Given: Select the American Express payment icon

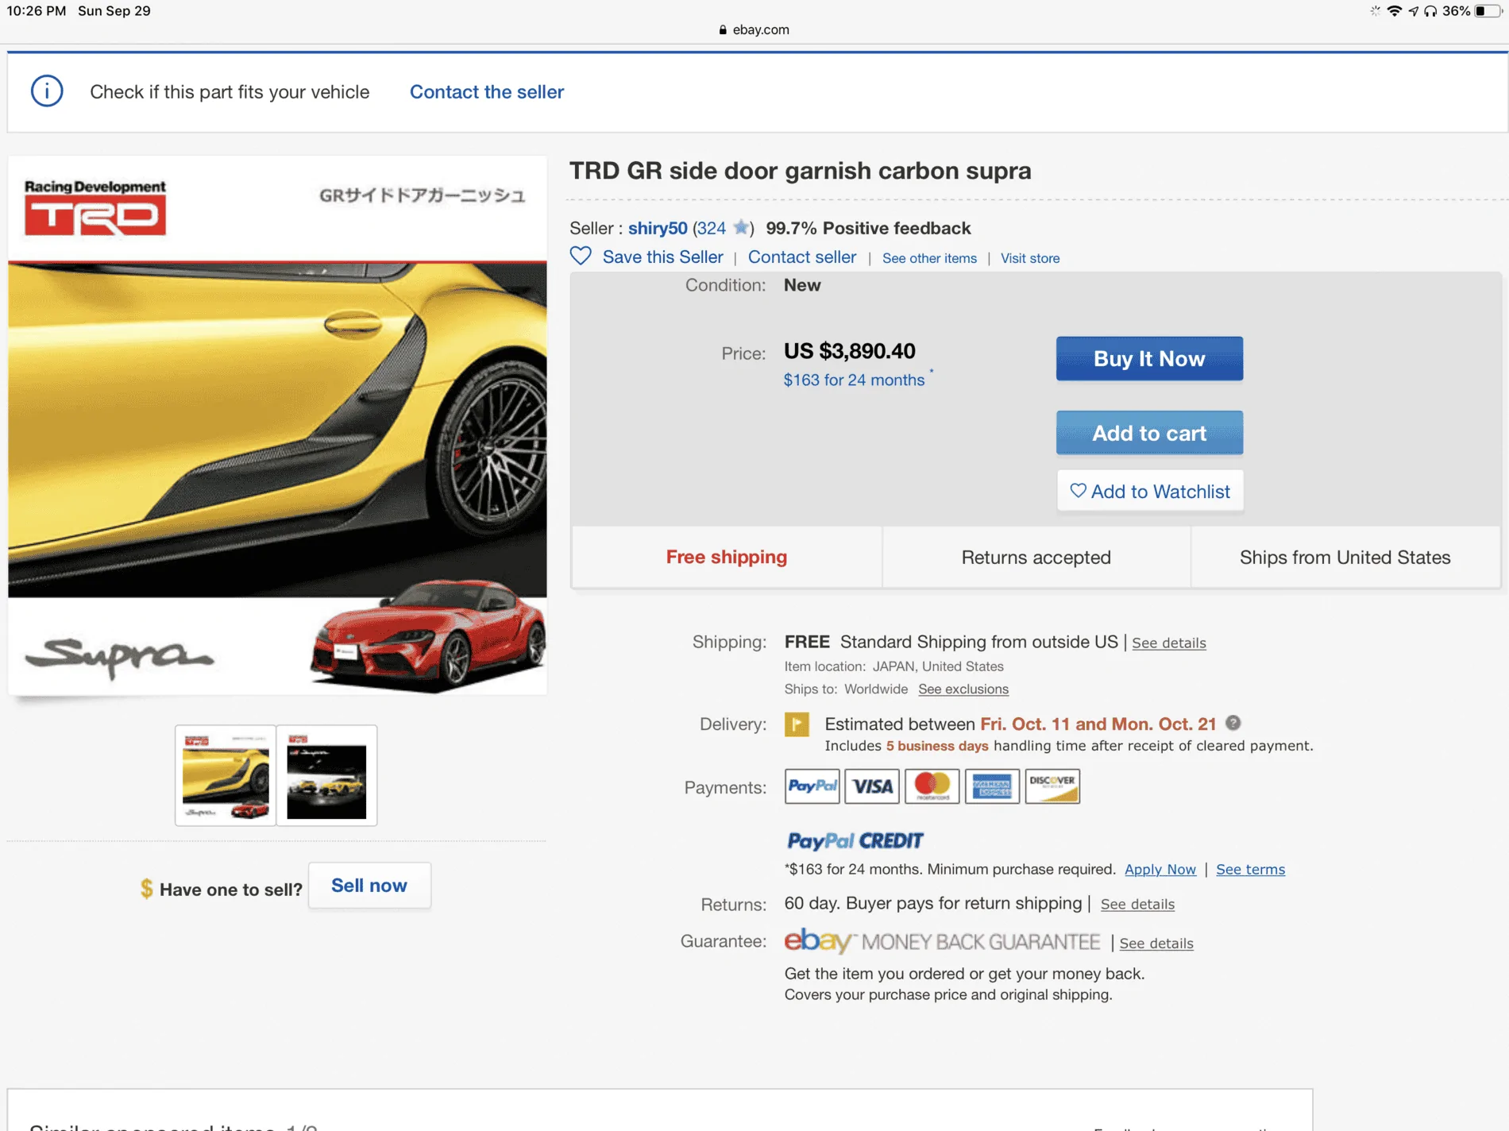Looking at the screenshot, I should coord(992,786).
